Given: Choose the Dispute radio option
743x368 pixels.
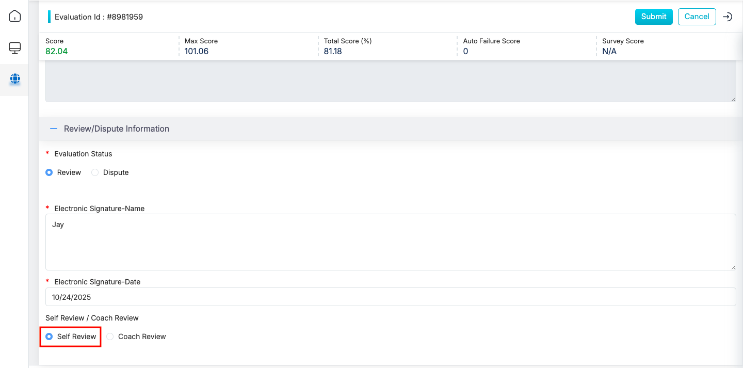Looking at the screenshot, I should [95, 172].
